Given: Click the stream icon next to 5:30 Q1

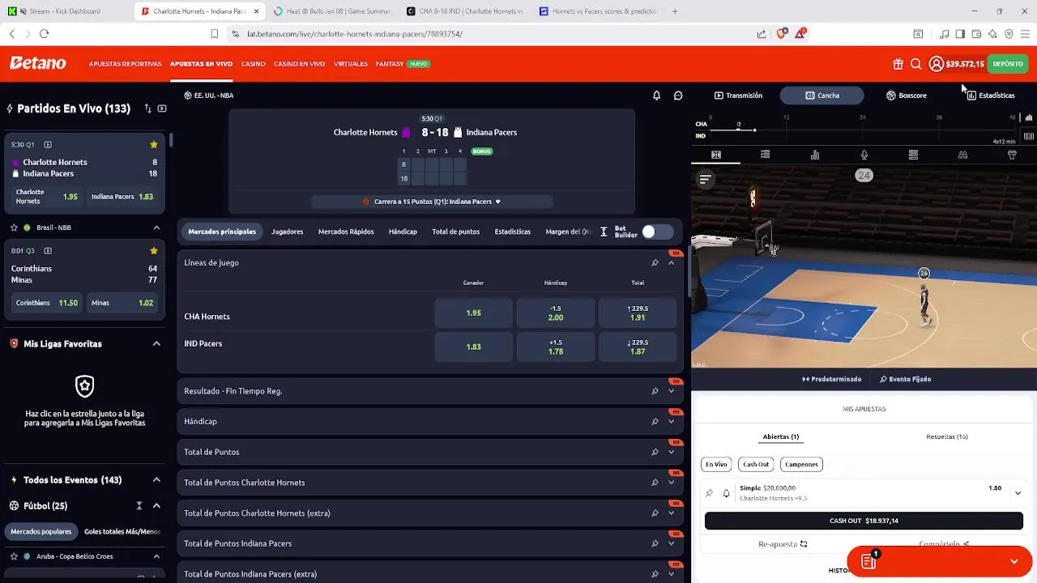Looking at the screenshot, I should [x=48, y=145].
